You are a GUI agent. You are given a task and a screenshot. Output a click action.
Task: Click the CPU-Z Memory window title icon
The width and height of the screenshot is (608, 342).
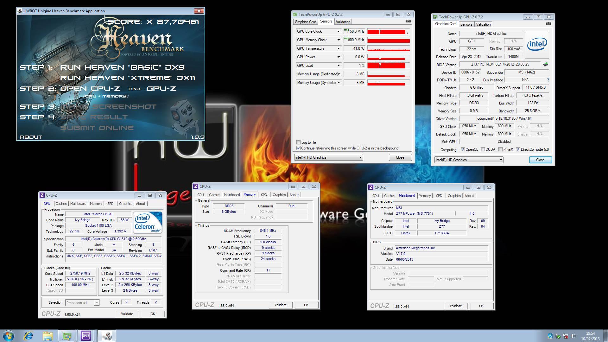(196, 186)
